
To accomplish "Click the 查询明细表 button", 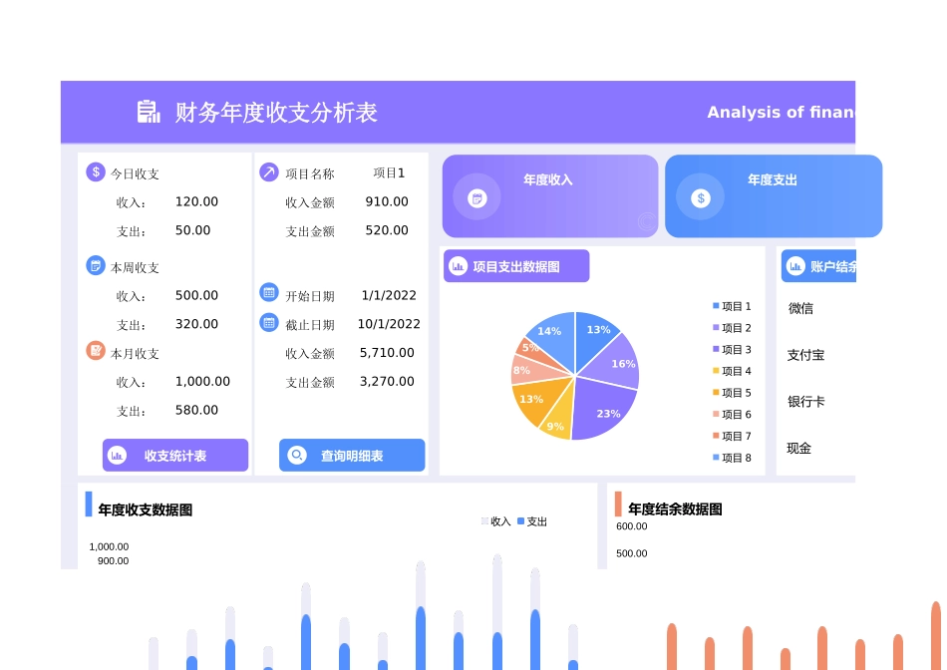I will pos(352,455).
